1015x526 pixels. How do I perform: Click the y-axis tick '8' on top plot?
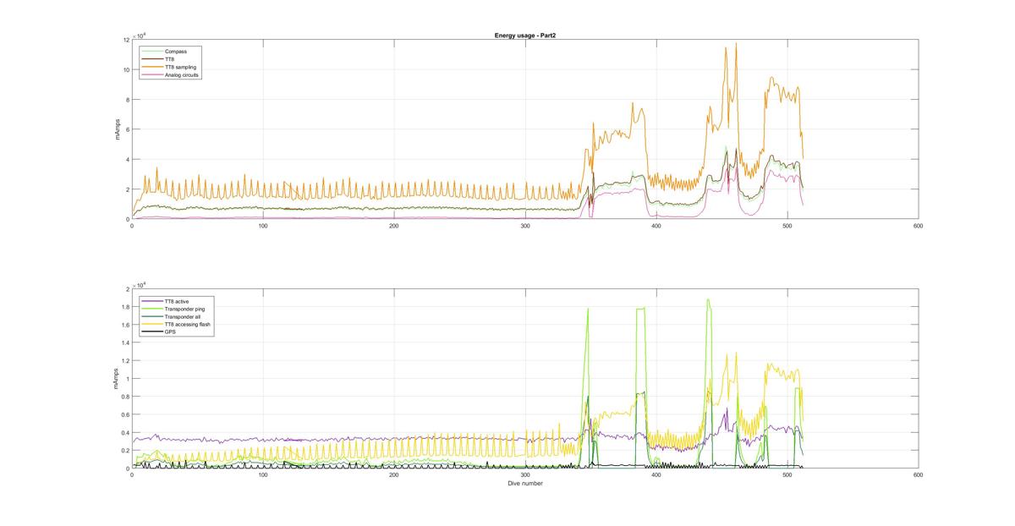127,100
